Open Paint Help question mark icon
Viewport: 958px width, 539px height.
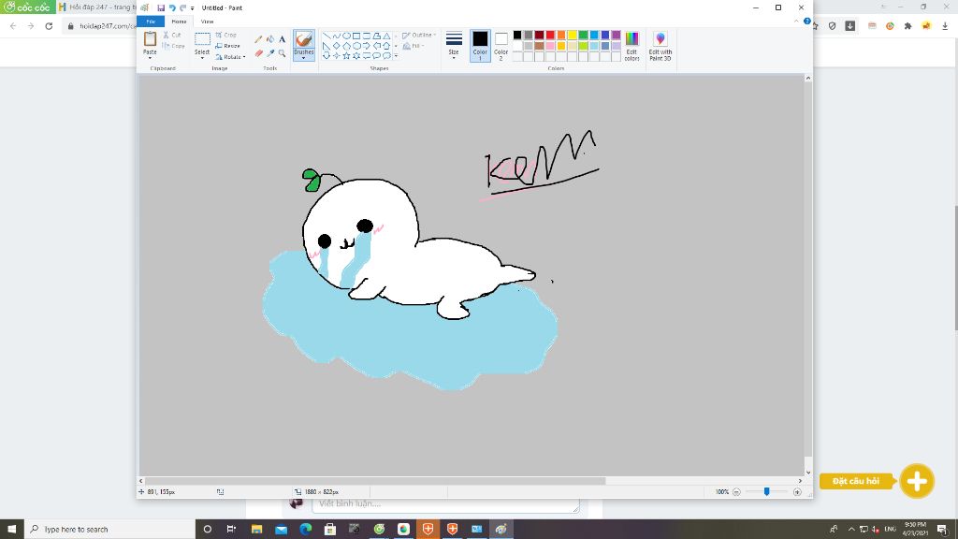(x=807, y=22)
